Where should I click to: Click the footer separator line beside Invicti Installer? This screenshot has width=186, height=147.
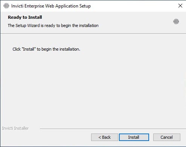[113, 129]
